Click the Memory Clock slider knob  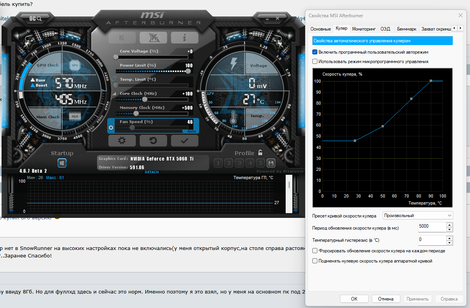[136, 113]
